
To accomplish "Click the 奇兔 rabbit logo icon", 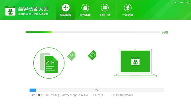I will (10, 11).
